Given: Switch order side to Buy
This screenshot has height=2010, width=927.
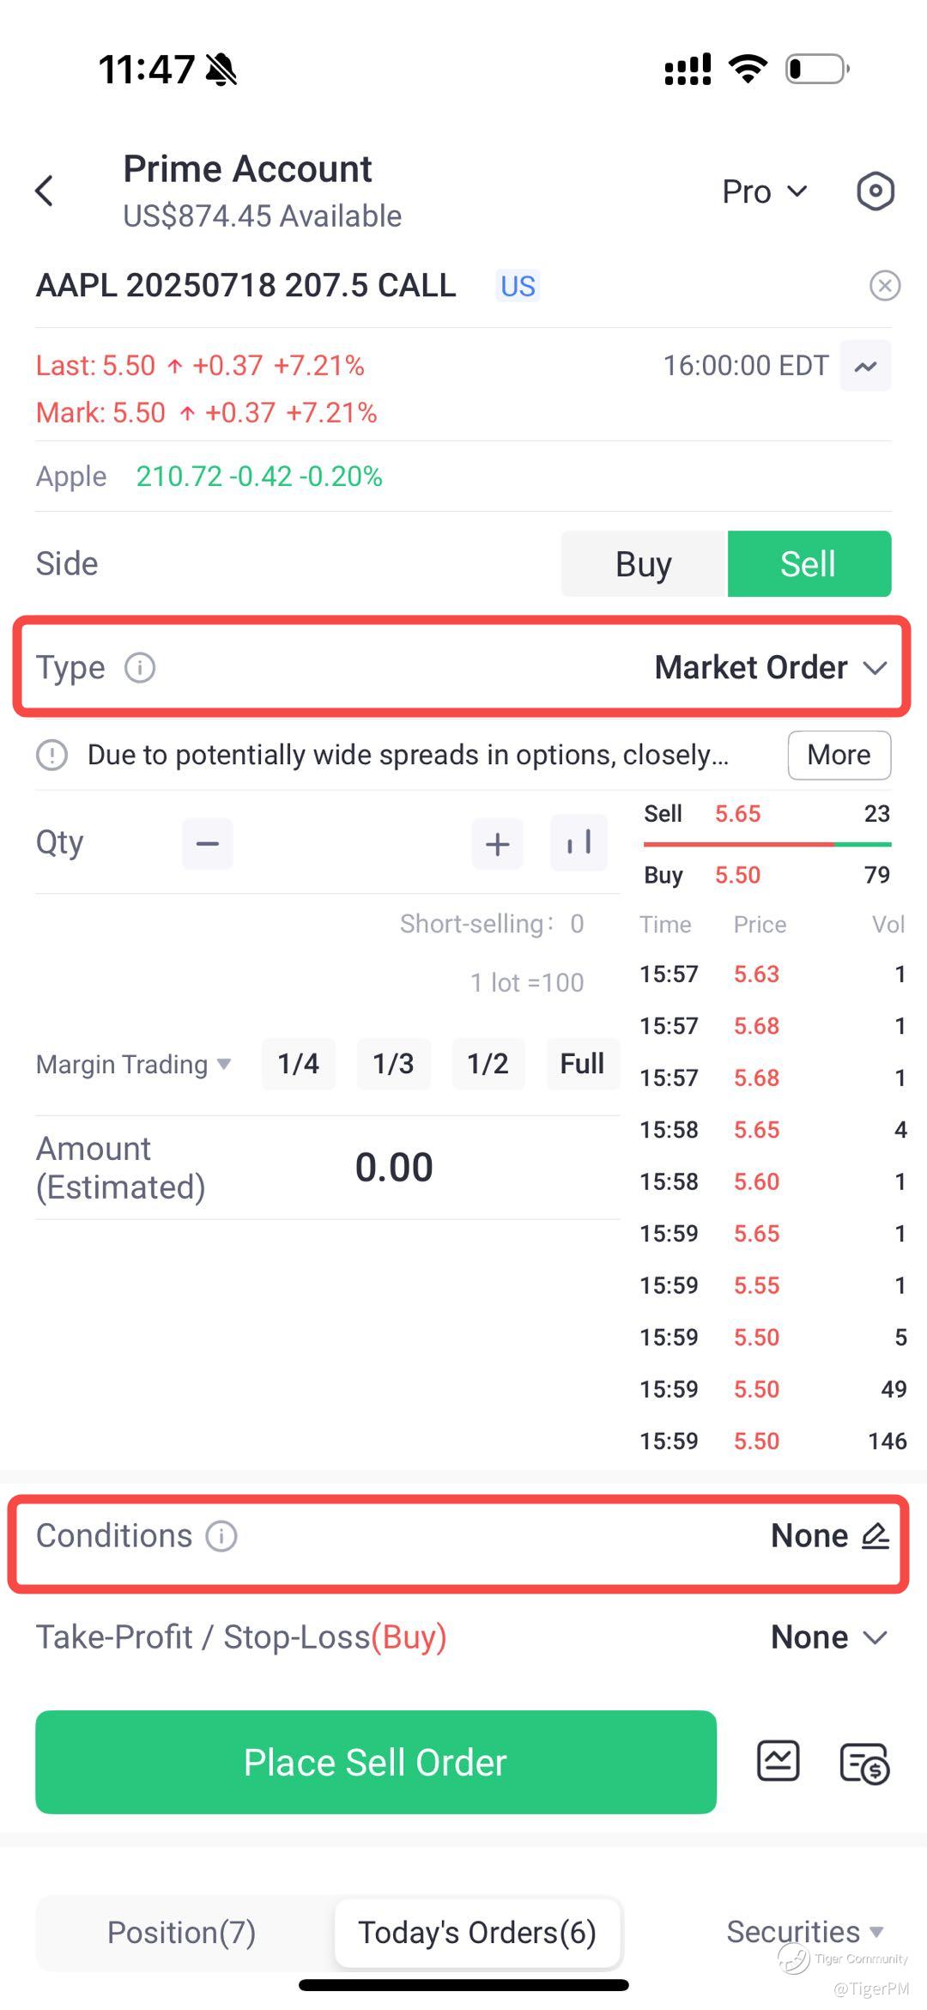Looking at the screenshot, I should click(x=644, y=564).
